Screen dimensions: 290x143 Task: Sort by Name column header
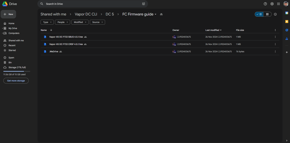[x=44, y=30]
